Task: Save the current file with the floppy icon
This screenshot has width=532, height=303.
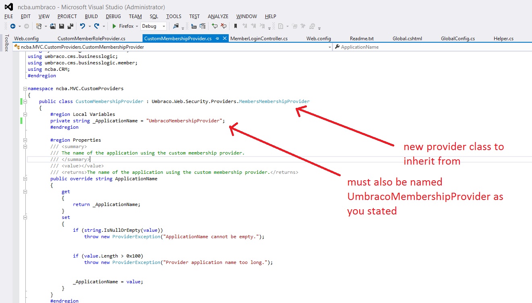Action: coord(62,26)
